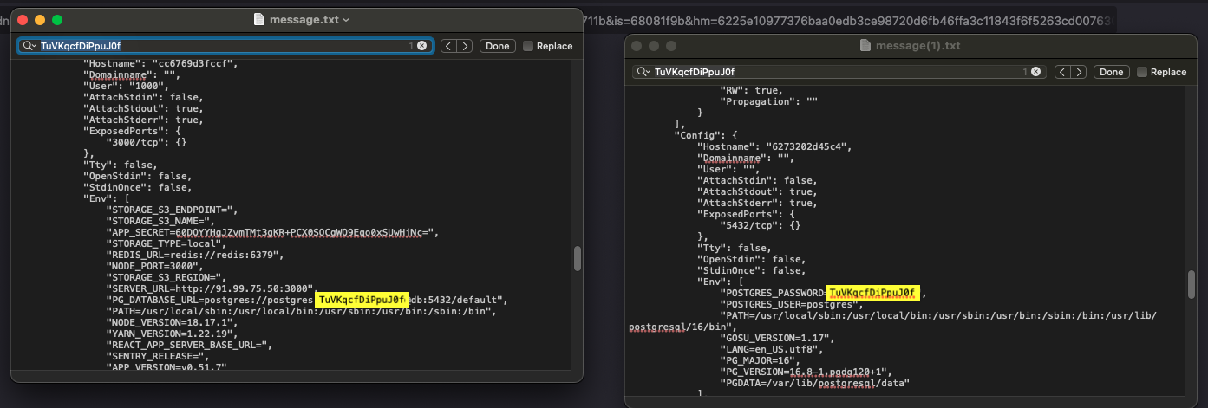The height and width of the screenshot is (408, 1208).
Task: Click Done in message(1).txt find bar
Action: click(1111, 72)
